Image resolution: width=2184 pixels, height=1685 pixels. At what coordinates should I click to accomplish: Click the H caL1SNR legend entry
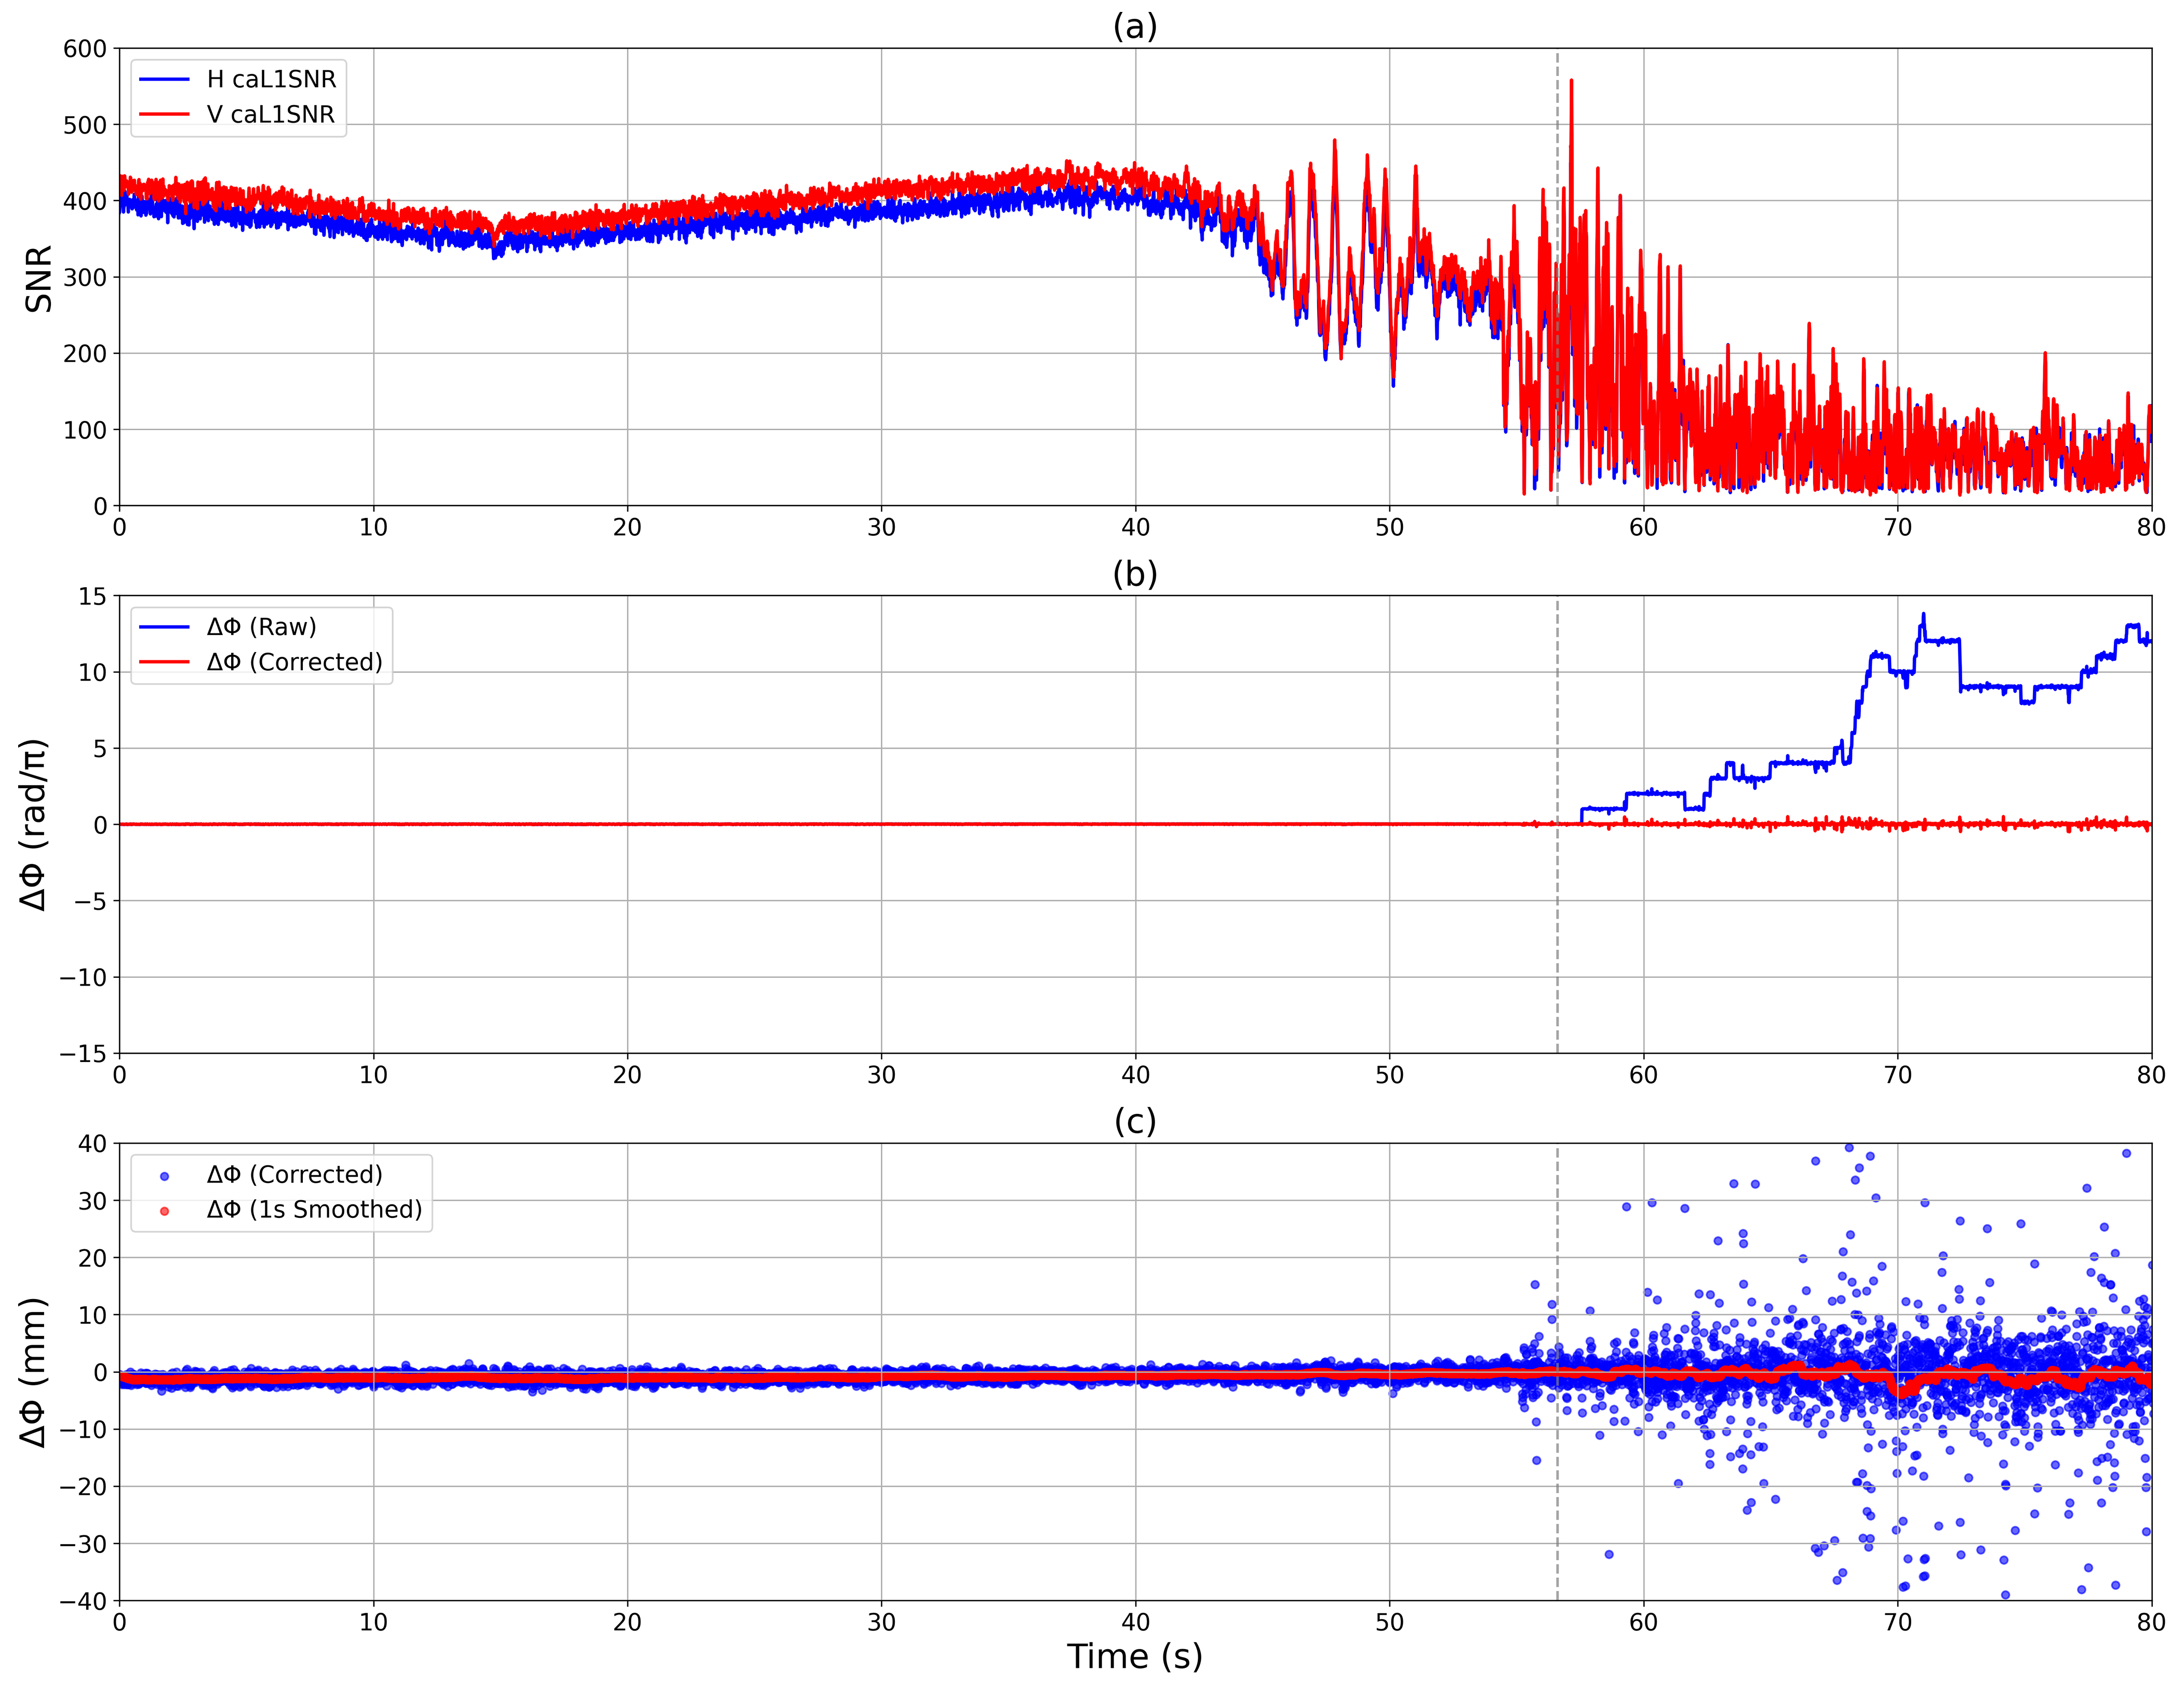(271, 79)
